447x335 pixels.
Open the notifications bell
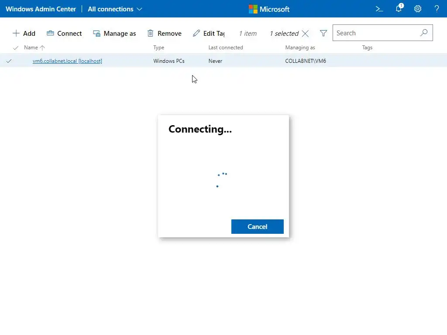click(399, 8)
